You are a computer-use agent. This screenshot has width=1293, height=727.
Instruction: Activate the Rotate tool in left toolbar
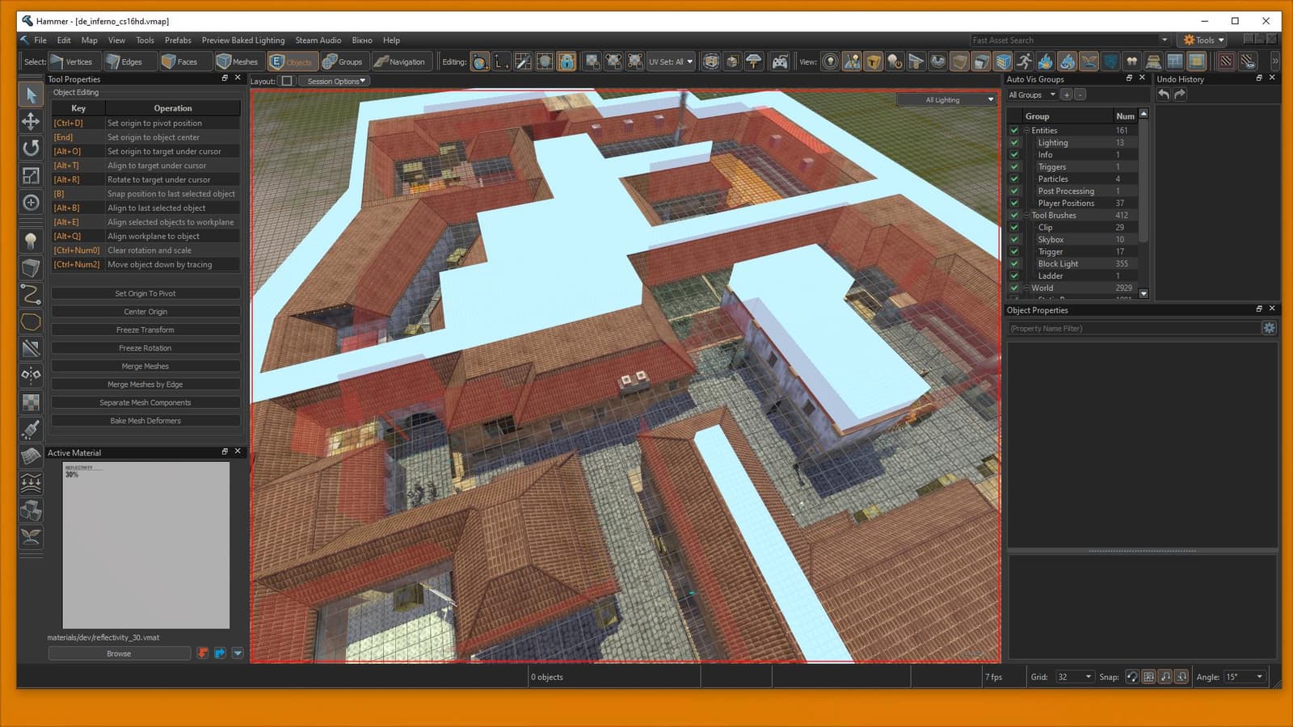click(x=31, y=148)
